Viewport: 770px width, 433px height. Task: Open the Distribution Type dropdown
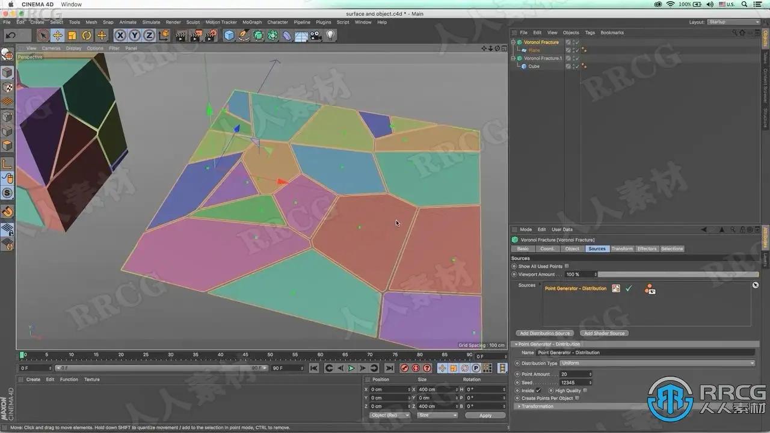[656, 363]
